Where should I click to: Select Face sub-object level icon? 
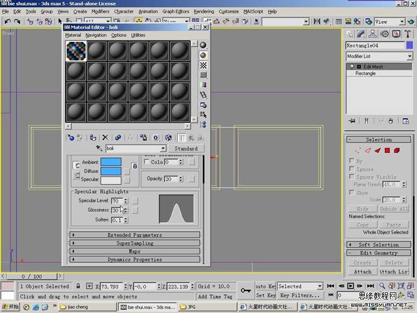pos(378,151)
